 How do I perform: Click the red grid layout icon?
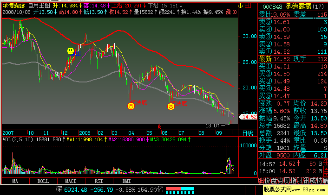point(248,6)
